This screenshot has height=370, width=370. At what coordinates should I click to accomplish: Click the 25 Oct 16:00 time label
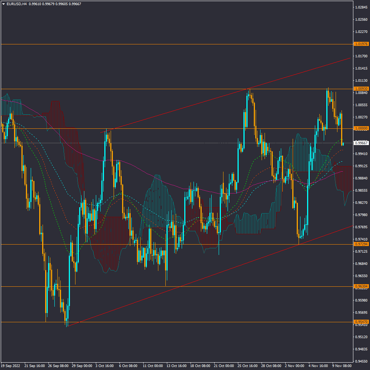(x=247, y=366)
